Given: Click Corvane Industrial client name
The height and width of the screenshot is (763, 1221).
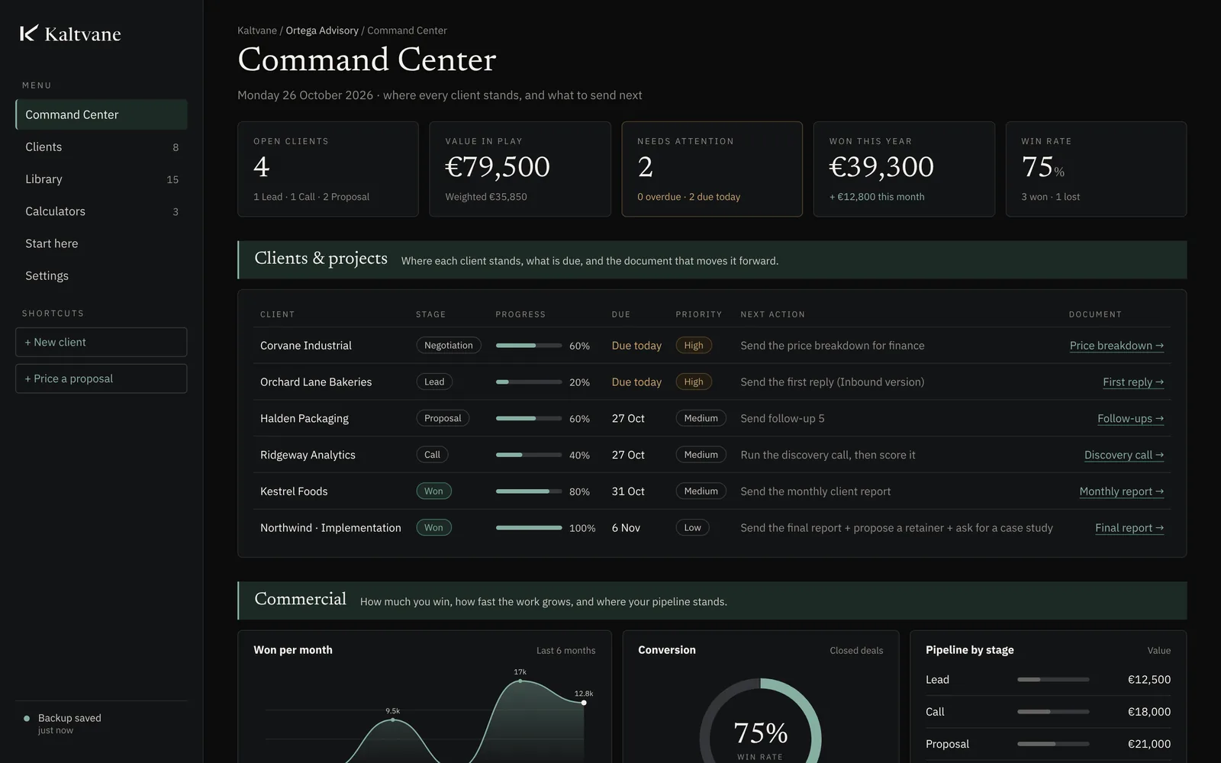Looking at the screenshot, I should pyautogui.click(x=306, y=346).
